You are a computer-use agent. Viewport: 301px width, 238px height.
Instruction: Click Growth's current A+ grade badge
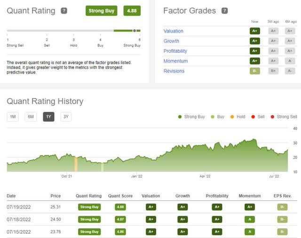(x=255, y=41)
